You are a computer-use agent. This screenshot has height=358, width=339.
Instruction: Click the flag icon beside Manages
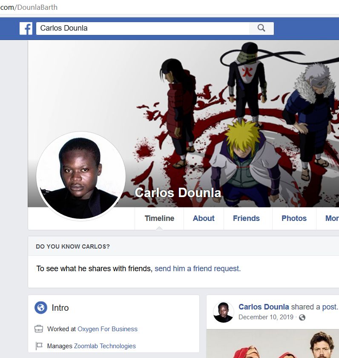click(x=39, y=346)
